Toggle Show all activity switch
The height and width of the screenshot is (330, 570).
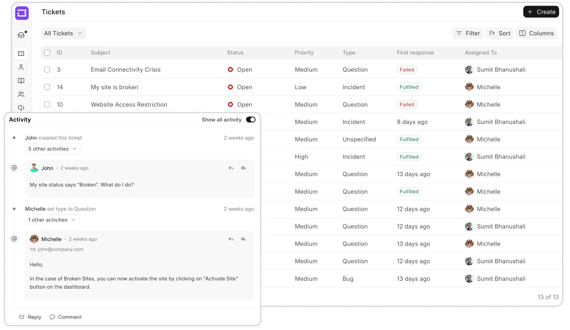coord(251,119)
